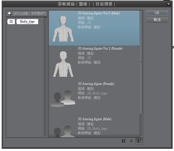Image resolution: width=174 pixels, height=151 pixels.
Task: Select 3D drawing figure-Ver.2 (Female) thumbnail
Action: pyautogui.click(x=63, y=64)
